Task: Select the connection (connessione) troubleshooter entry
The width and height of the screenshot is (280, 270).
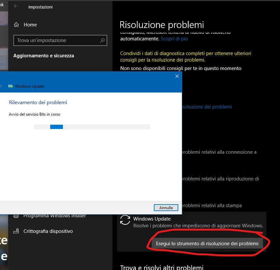Action: 219,152
